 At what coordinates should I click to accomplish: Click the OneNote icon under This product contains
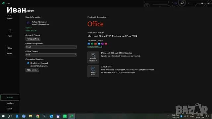[x=102, y=44]
